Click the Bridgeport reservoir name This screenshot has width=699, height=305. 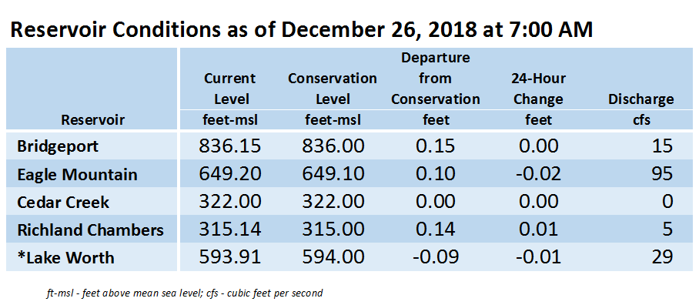pos(58,146)
